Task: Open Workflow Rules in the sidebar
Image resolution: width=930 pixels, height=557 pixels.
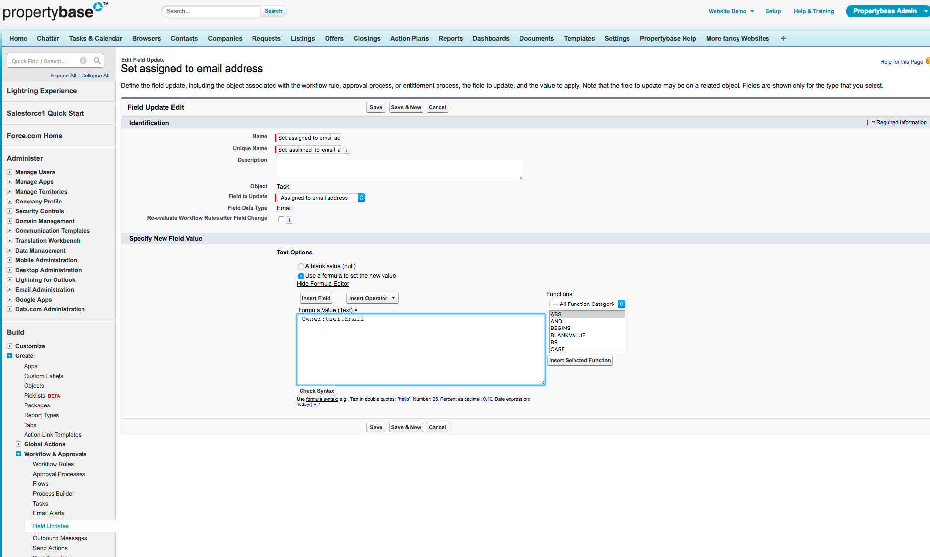Action: click(x=53, y=464)
